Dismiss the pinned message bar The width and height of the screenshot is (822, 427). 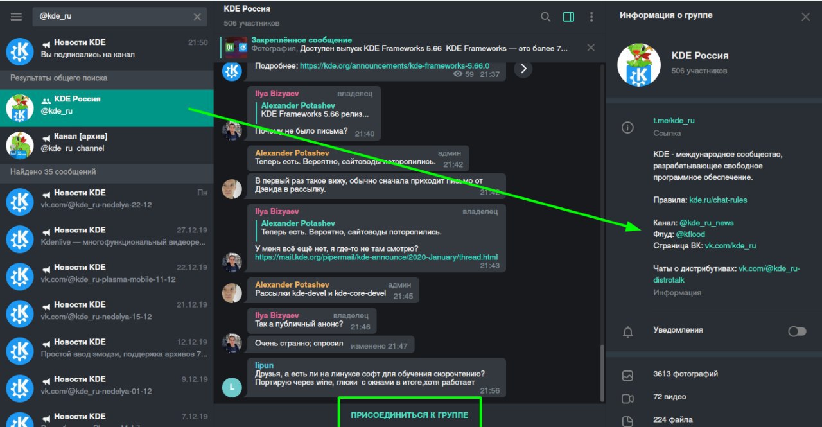point(591,48)
